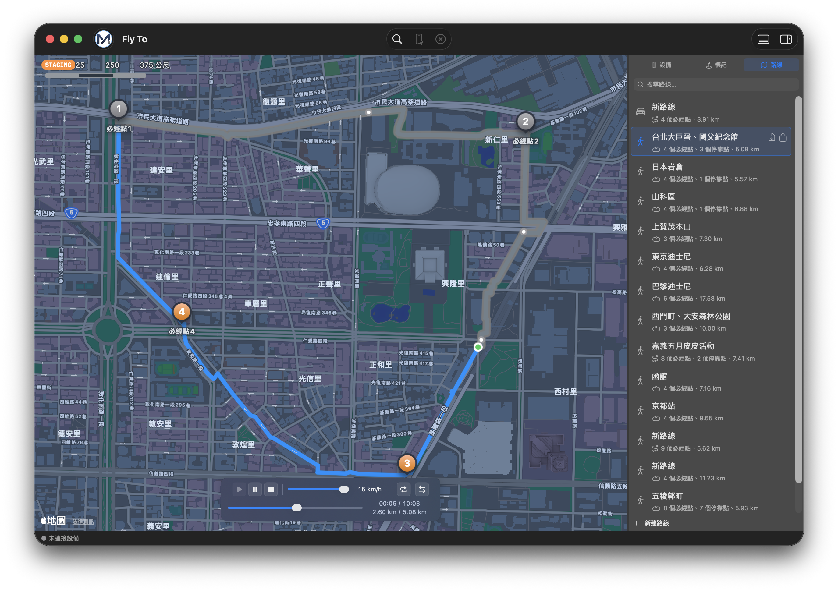Click the 2.60 km / 5.08 km distance readout
Viewport: 838px width, 591px height.
399,512
